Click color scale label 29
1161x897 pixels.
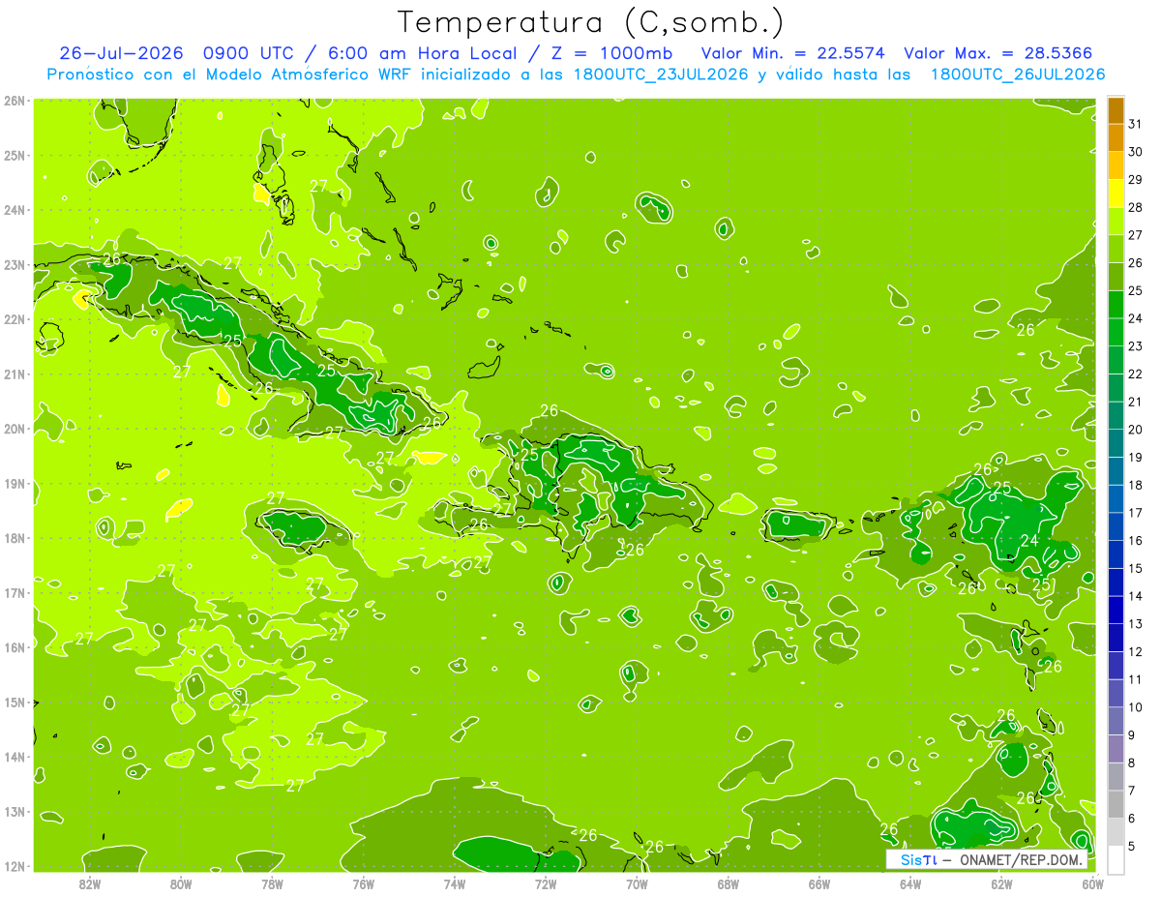1136,180
